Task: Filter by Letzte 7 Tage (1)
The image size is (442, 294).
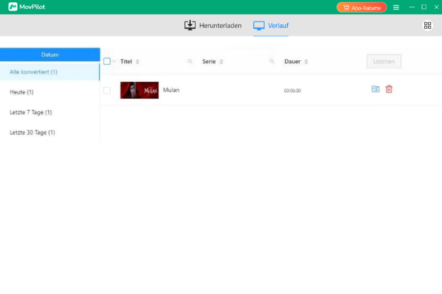Action: click(50, 112)
